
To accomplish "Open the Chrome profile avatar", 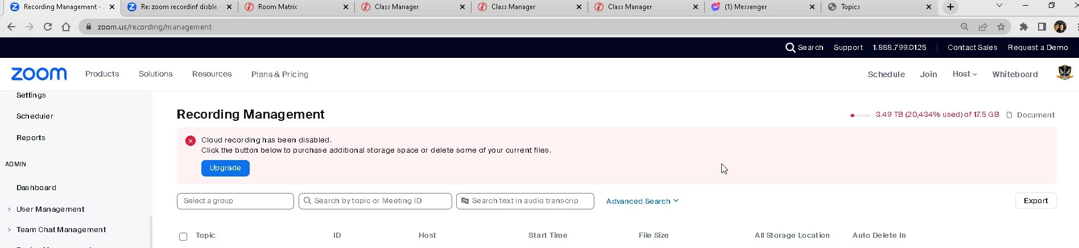I will 1060,27.
